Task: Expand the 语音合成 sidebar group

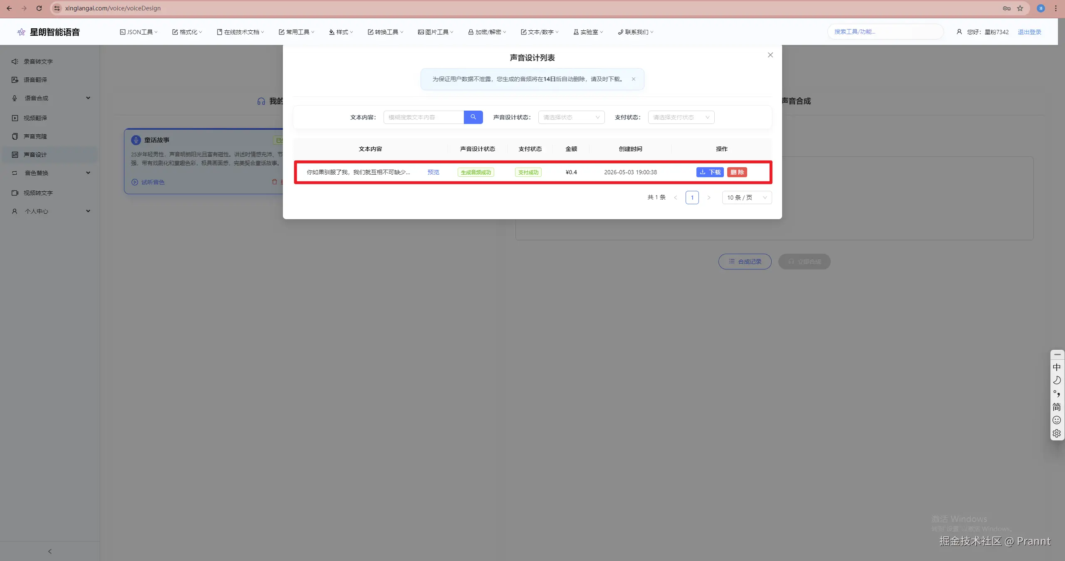Action: point(50,98)
